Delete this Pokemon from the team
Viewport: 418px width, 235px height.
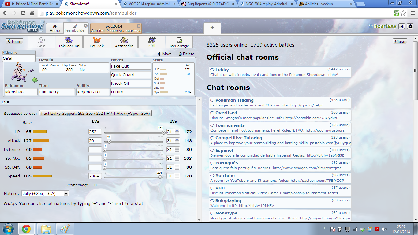tap(186, 54)
